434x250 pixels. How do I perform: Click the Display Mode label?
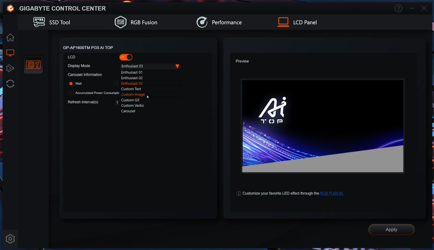point(79,66)
